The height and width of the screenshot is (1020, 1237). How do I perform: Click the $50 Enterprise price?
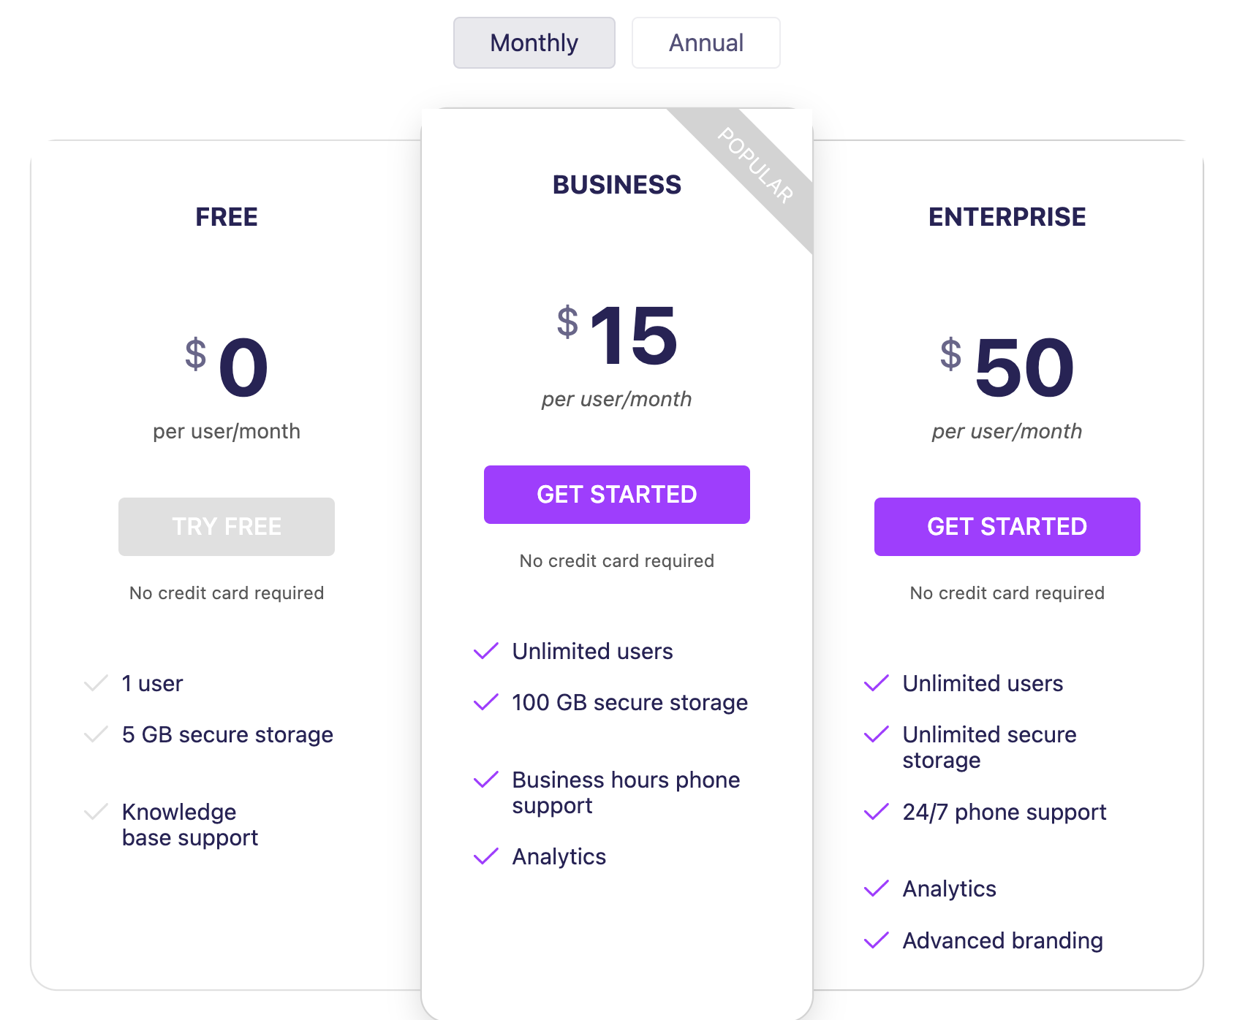pyautogui.click(x=1024, y=368)
